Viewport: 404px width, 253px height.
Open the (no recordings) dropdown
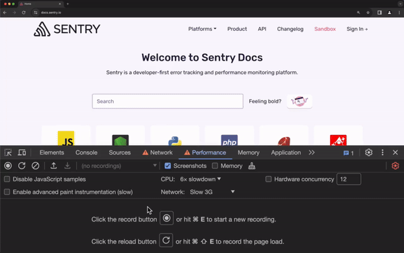coord(119,166)
